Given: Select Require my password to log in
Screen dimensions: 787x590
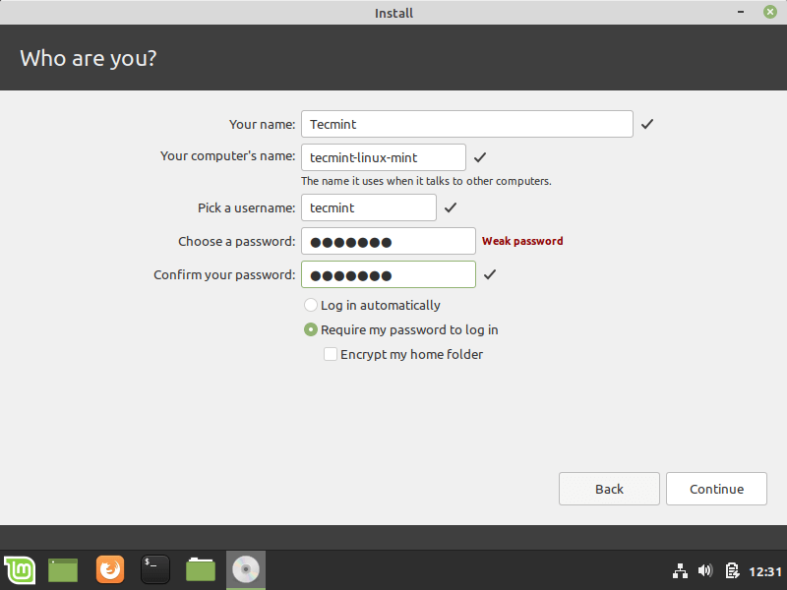Looking at the screenshot, I should pyautogui.click(x=310, y=329).
